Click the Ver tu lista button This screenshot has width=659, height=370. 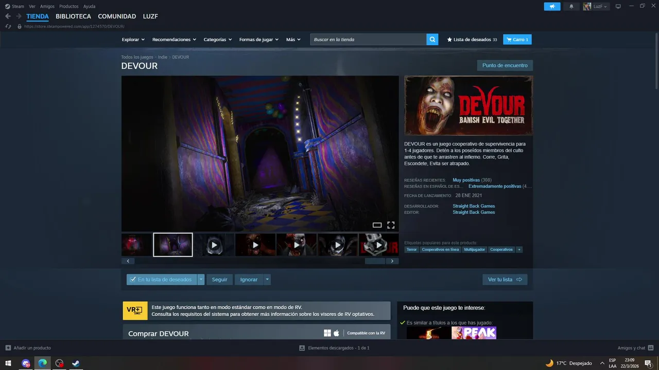(x=505, y=280)
